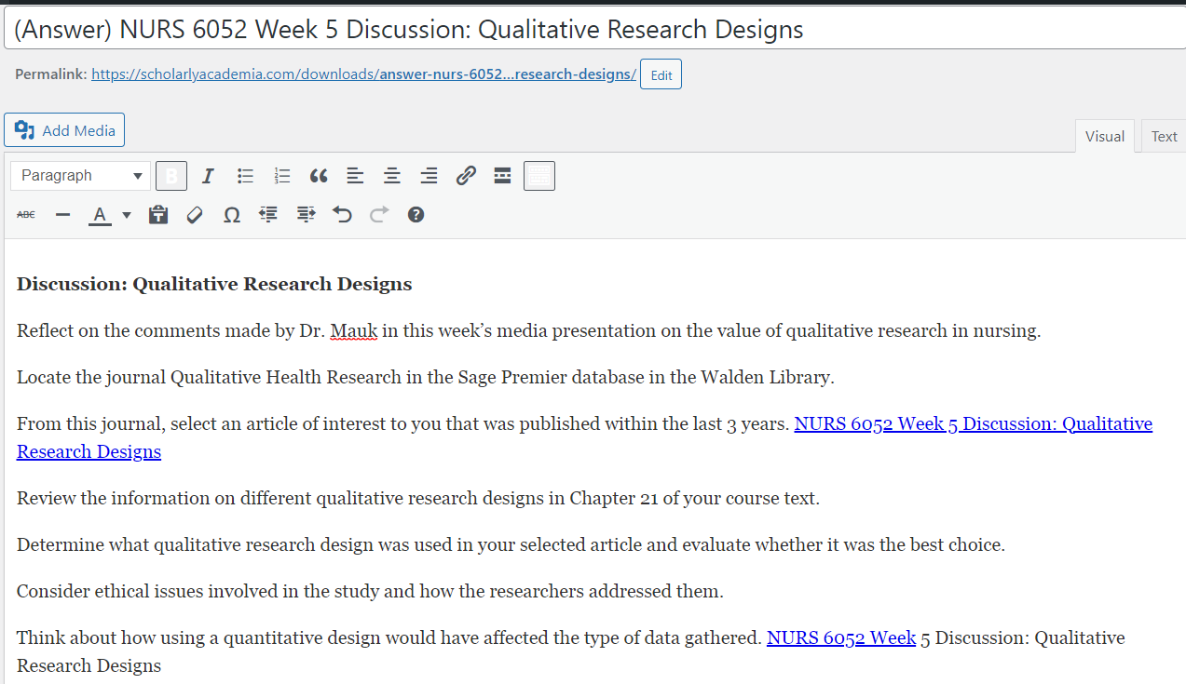
Task: Open the link after 'last 3 years.'
Action: pos(973,424)
